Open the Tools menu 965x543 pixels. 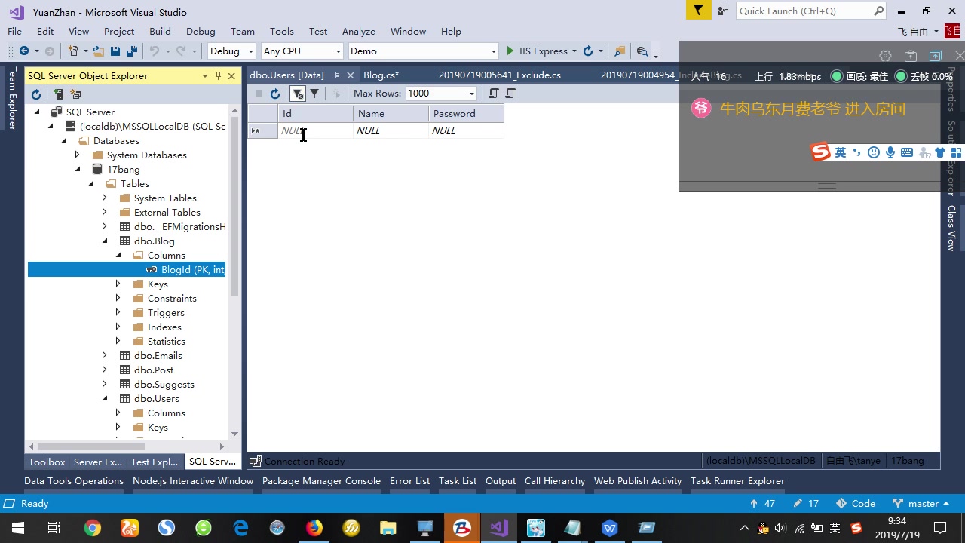click(x=281, y=31)
